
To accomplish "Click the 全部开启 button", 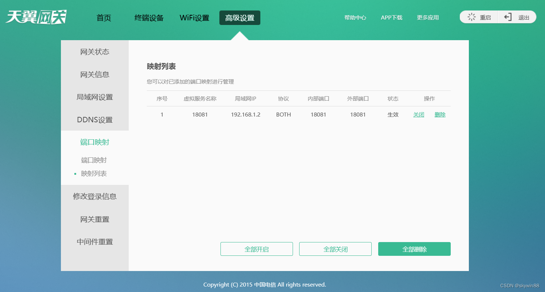I will click(257, 249).
